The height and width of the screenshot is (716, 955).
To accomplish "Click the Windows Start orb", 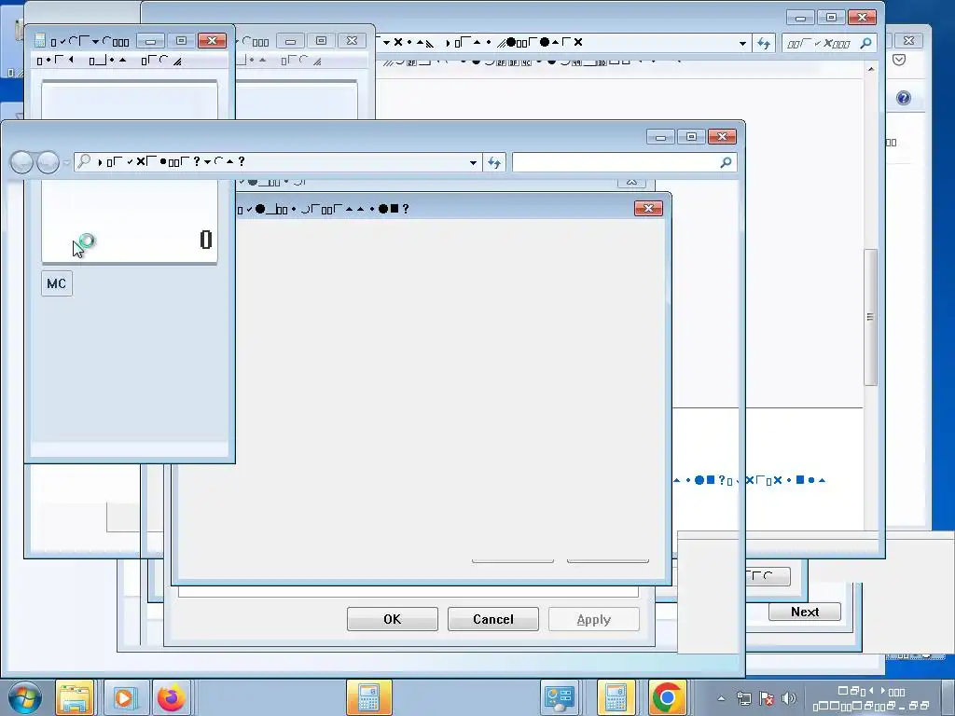I will point(25,697).
